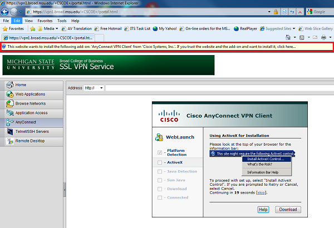This screenshot has height=228, width=334.
Task: Expand the Media favorites folder
Action: 48,28
